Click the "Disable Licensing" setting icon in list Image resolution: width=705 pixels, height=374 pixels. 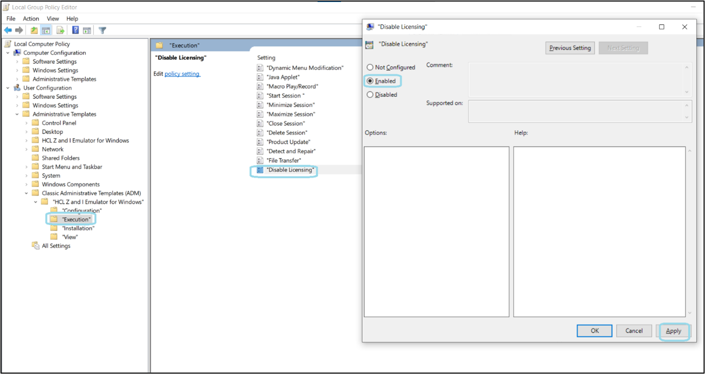[260, 170]
